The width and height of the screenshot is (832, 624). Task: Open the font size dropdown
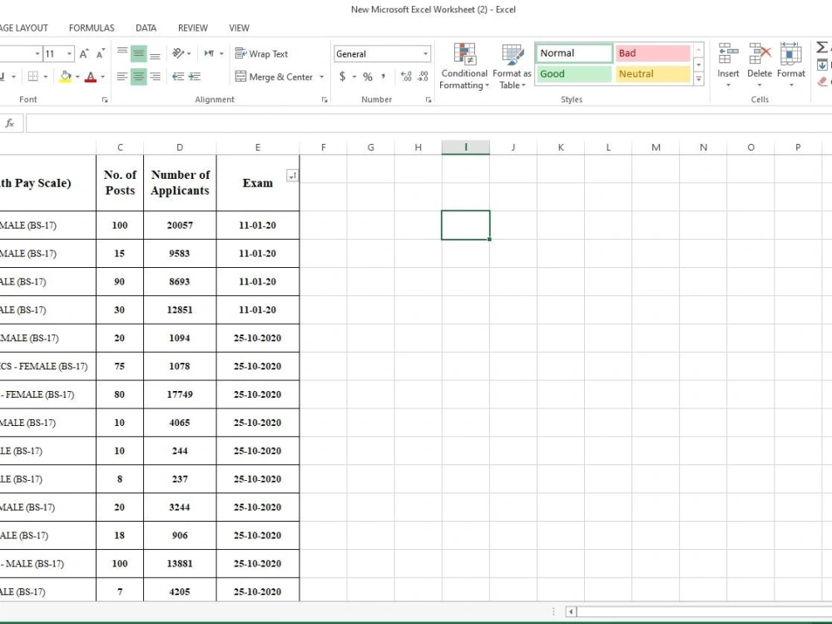(69, 53)
